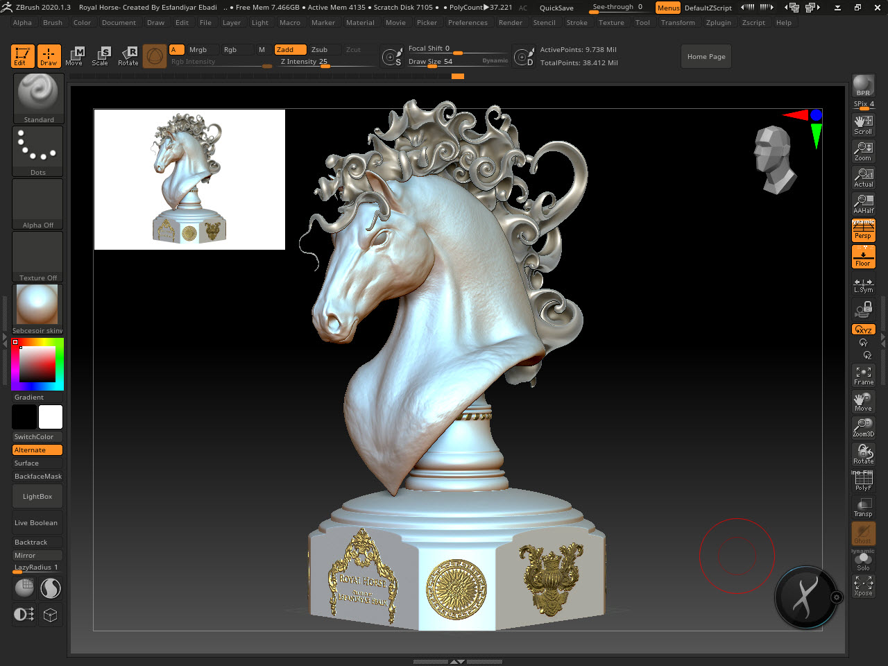
Task: Open the Zplugin menu
Action: tap(718, 23)
